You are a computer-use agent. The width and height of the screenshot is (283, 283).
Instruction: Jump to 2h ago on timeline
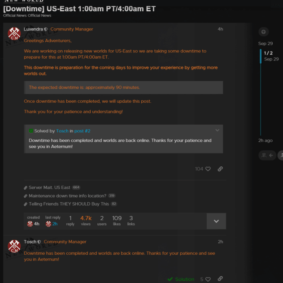[266, 140]
